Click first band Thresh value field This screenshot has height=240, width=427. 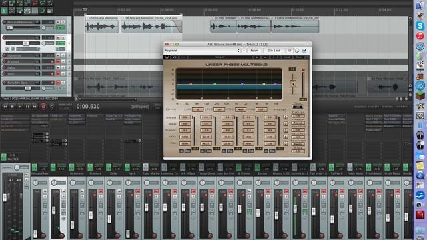pos(185,117)
